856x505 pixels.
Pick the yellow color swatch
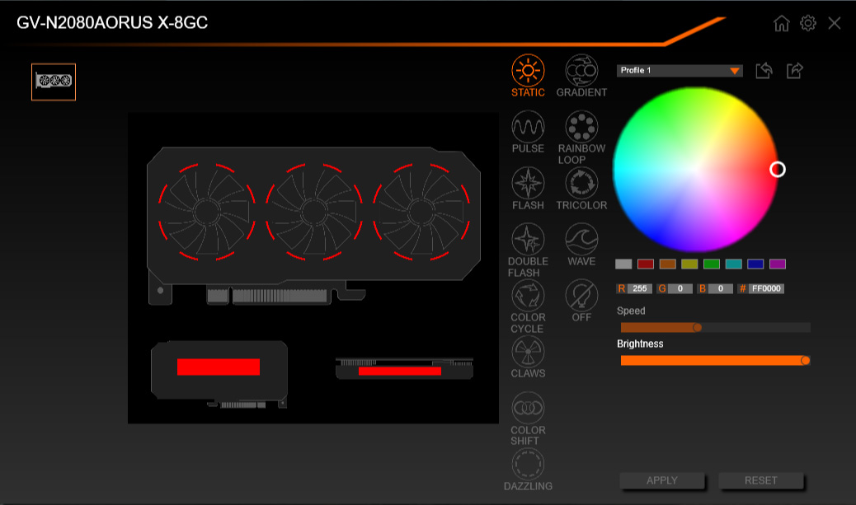coord(689,264)
